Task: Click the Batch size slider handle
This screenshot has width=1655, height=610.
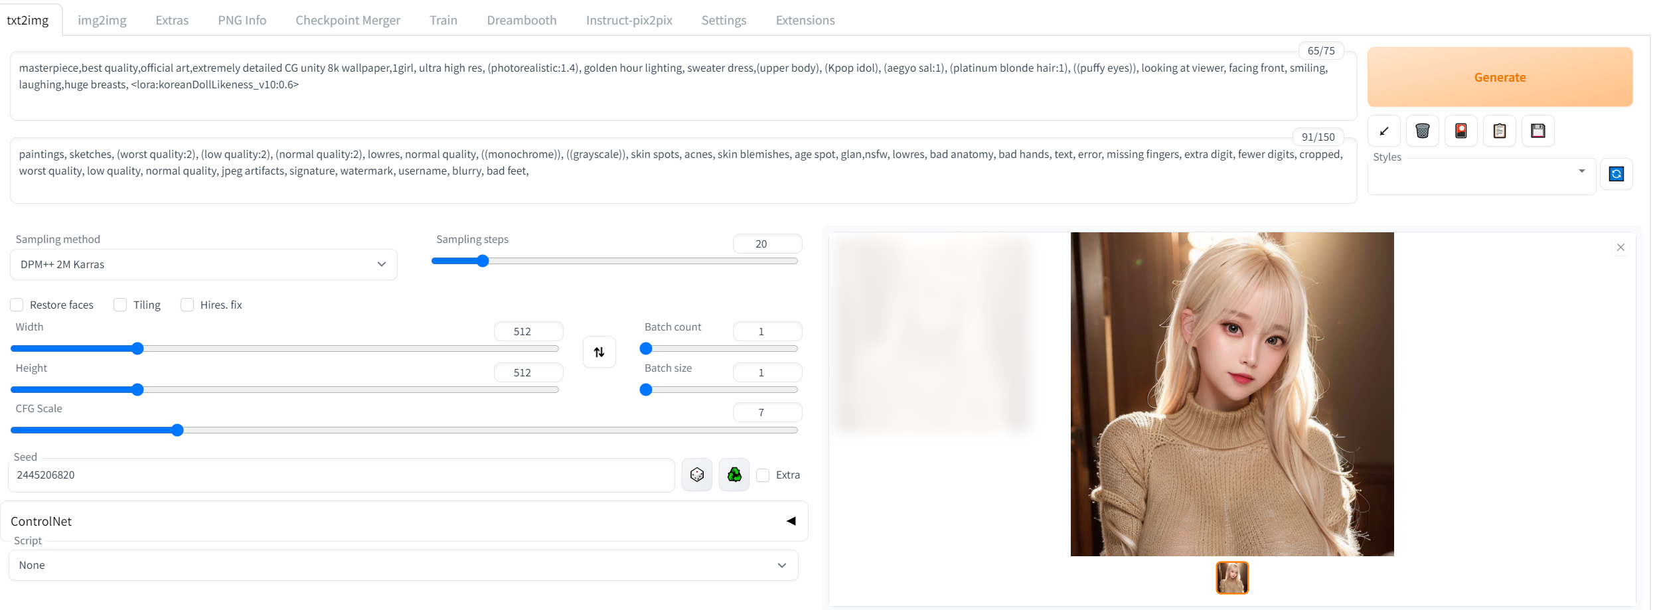Action: [x=646, y=390]
